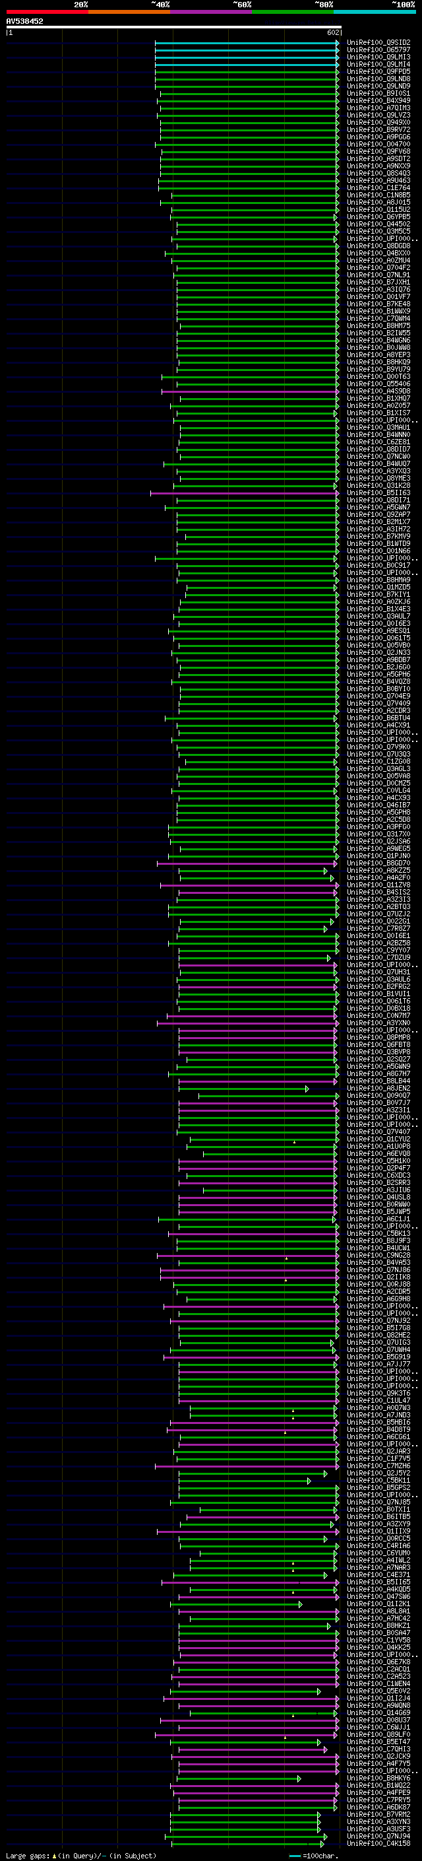Select the label UniRef100_Q55406
Viewport: 422px width, 1861px height.
(x=378, y=384)
